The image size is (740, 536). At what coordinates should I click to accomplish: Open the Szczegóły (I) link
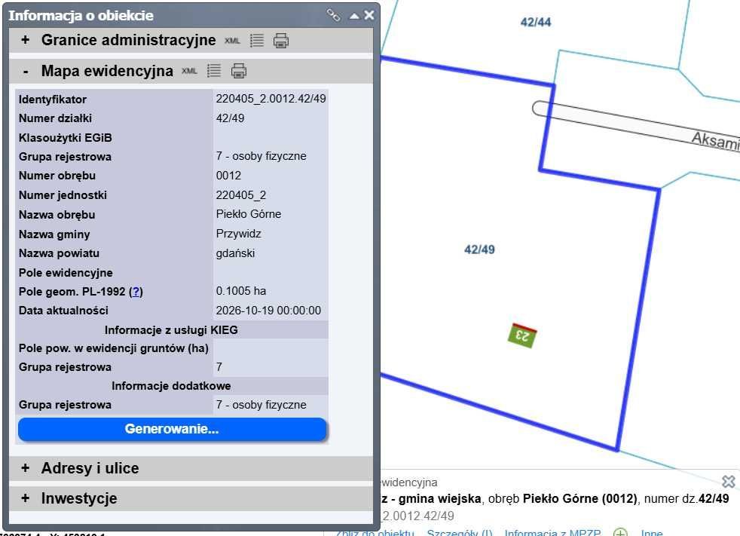pyautogui.click(x=459, y=533)
